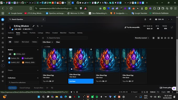This screenshot has height=100, width=178.
Task: Open the X link next to D_King_Wisdom
Action: (x=38, y=26)
